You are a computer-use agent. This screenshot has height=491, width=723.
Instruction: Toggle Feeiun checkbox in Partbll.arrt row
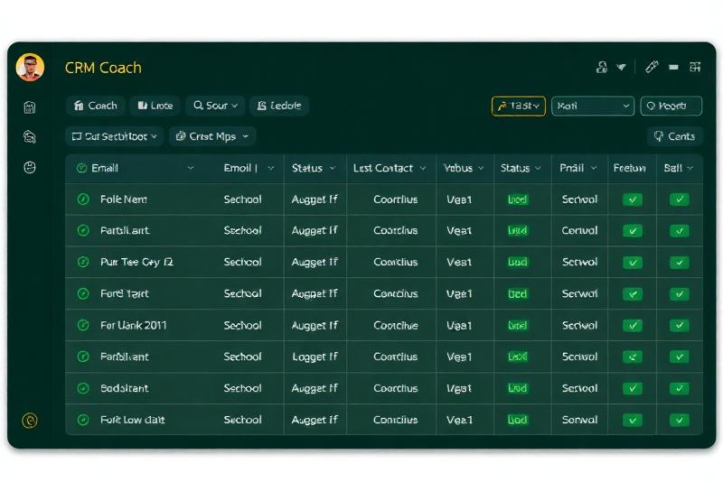(x=633, y=231)
